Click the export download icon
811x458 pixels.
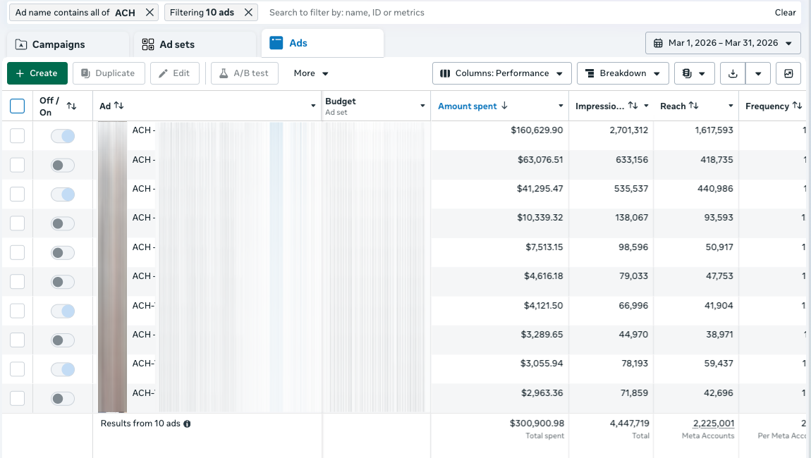coord(733,73)
